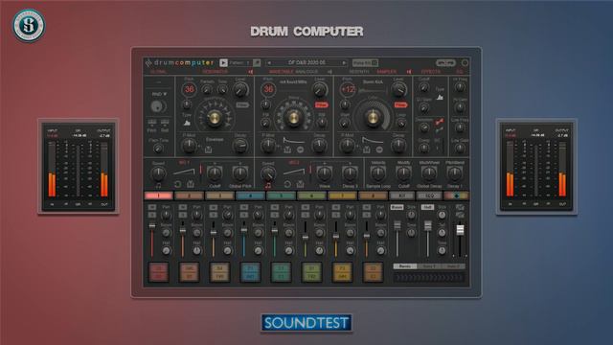The image size is (613, 345).
Task: Click the Sampler envelope shape icon
Action: [367, 149]
